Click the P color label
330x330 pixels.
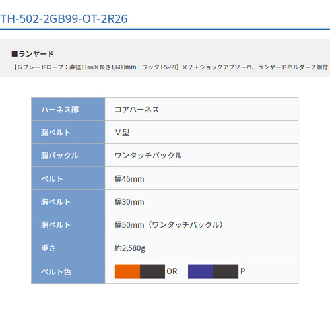click(242, 271)
